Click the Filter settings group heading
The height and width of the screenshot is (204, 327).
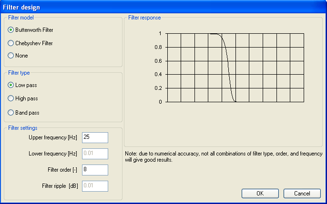(23, 127)
